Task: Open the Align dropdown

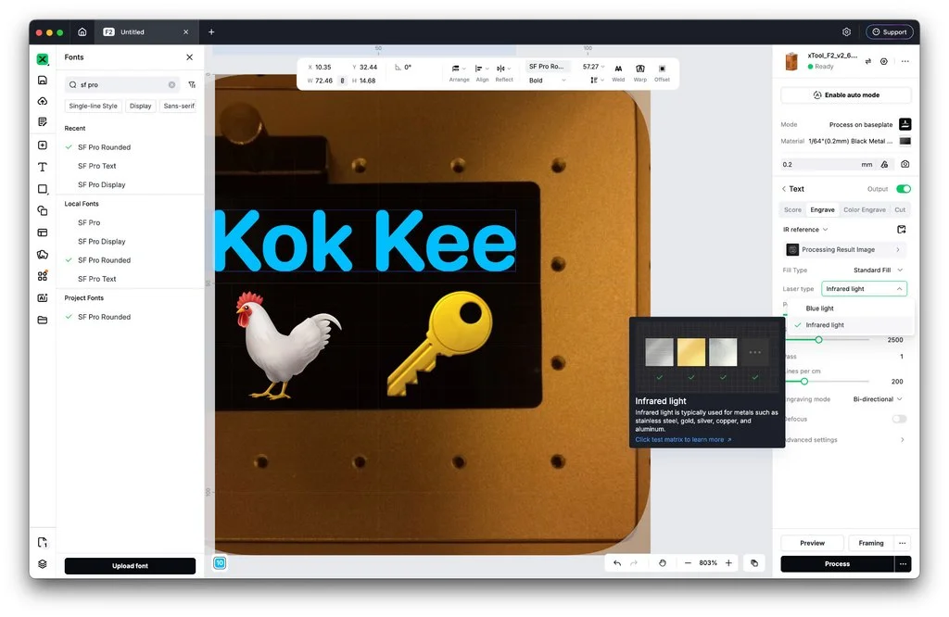Action: tap(482, 72)
